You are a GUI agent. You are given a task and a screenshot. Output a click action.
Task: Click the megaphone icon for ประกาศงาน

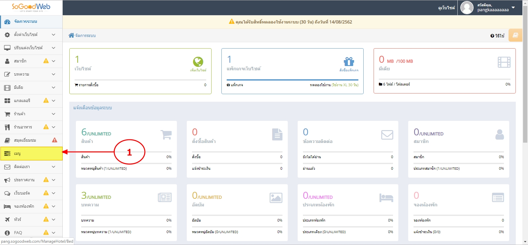point(7,180)
